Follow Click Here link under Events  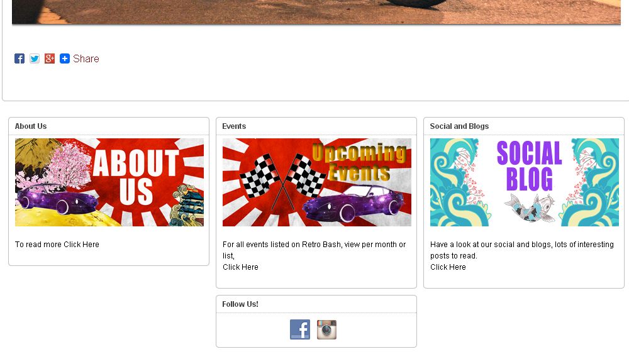pos(240,267)
